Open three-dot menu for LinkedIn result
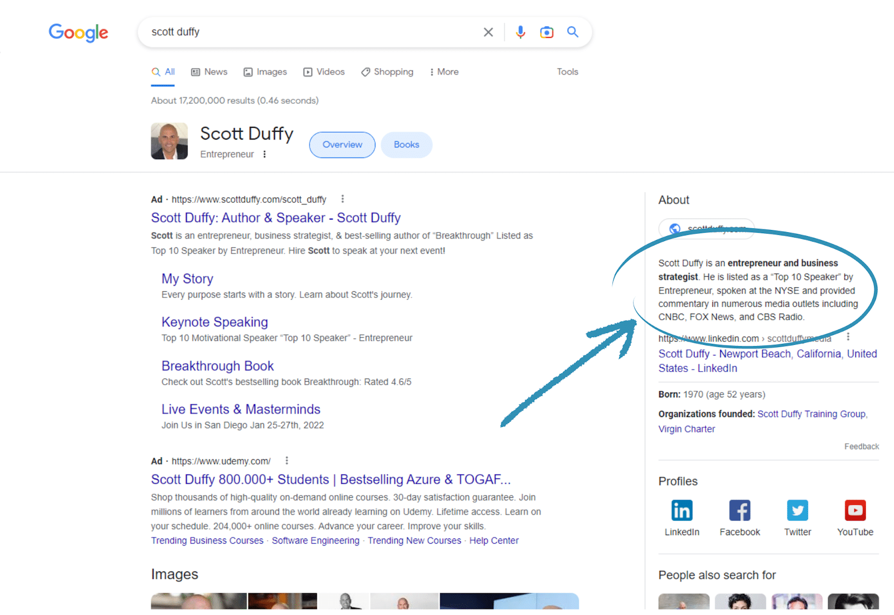Screen dimensions: 894x615 click(x=848, y=337)
